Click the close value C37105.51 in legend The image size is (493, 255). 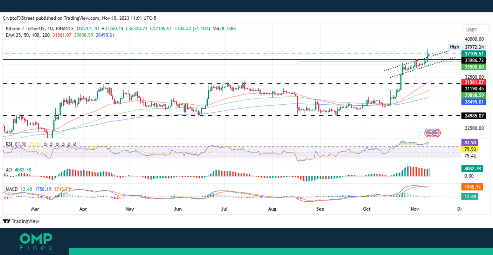(x=161, y=29)
